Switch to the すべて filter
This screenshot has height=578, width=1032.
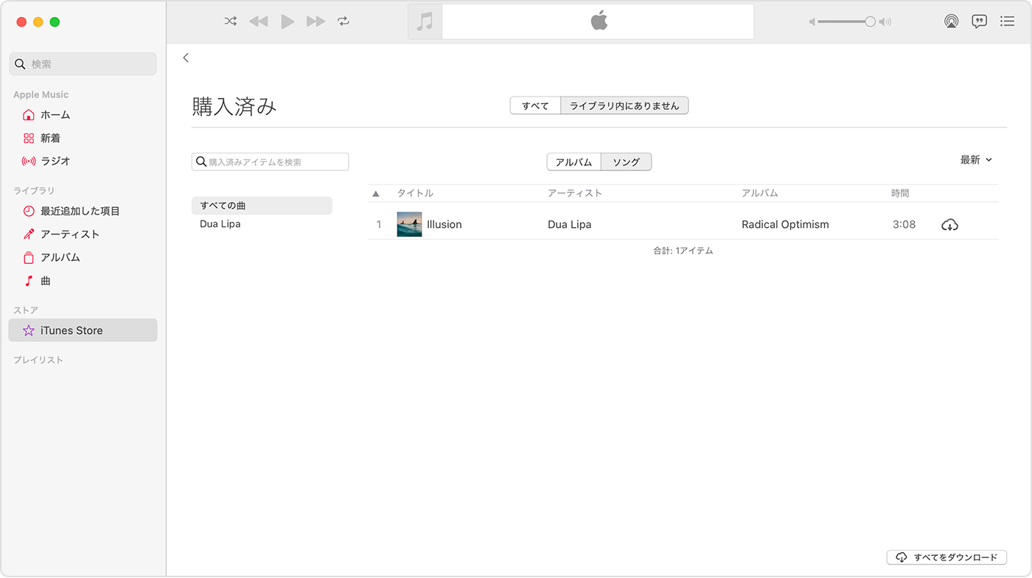coord(536,105)
